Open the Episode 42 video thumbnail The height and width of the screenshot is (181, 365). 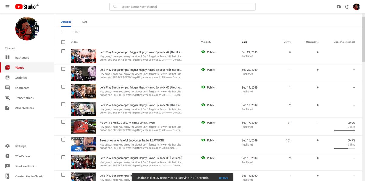coord(84,56)
